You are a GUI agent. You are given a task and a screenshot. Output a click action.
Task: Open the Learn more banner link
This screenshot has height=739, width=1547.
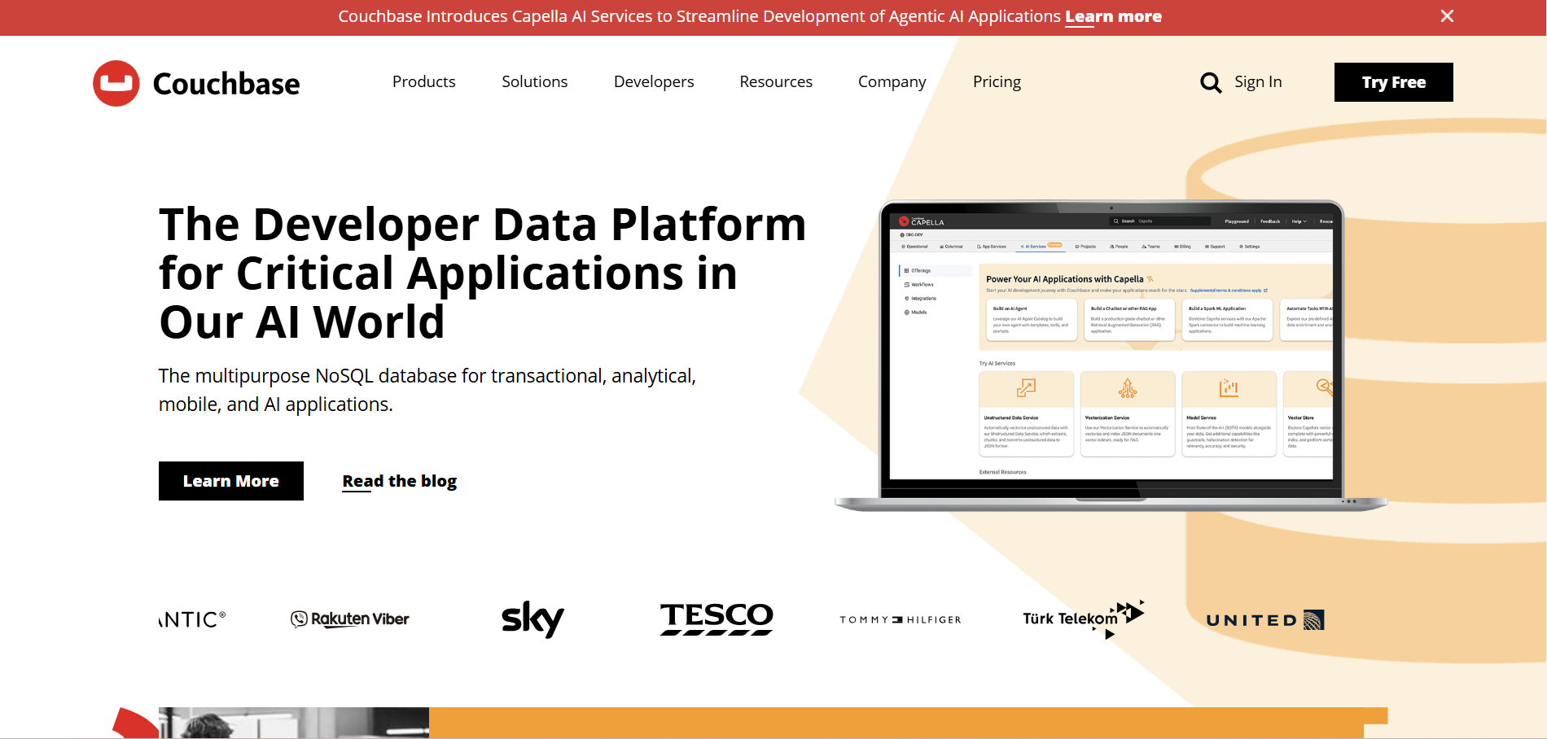(1113, 16)
